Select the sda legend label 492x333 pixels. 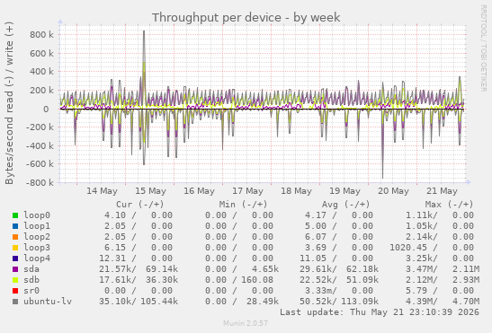31,269
